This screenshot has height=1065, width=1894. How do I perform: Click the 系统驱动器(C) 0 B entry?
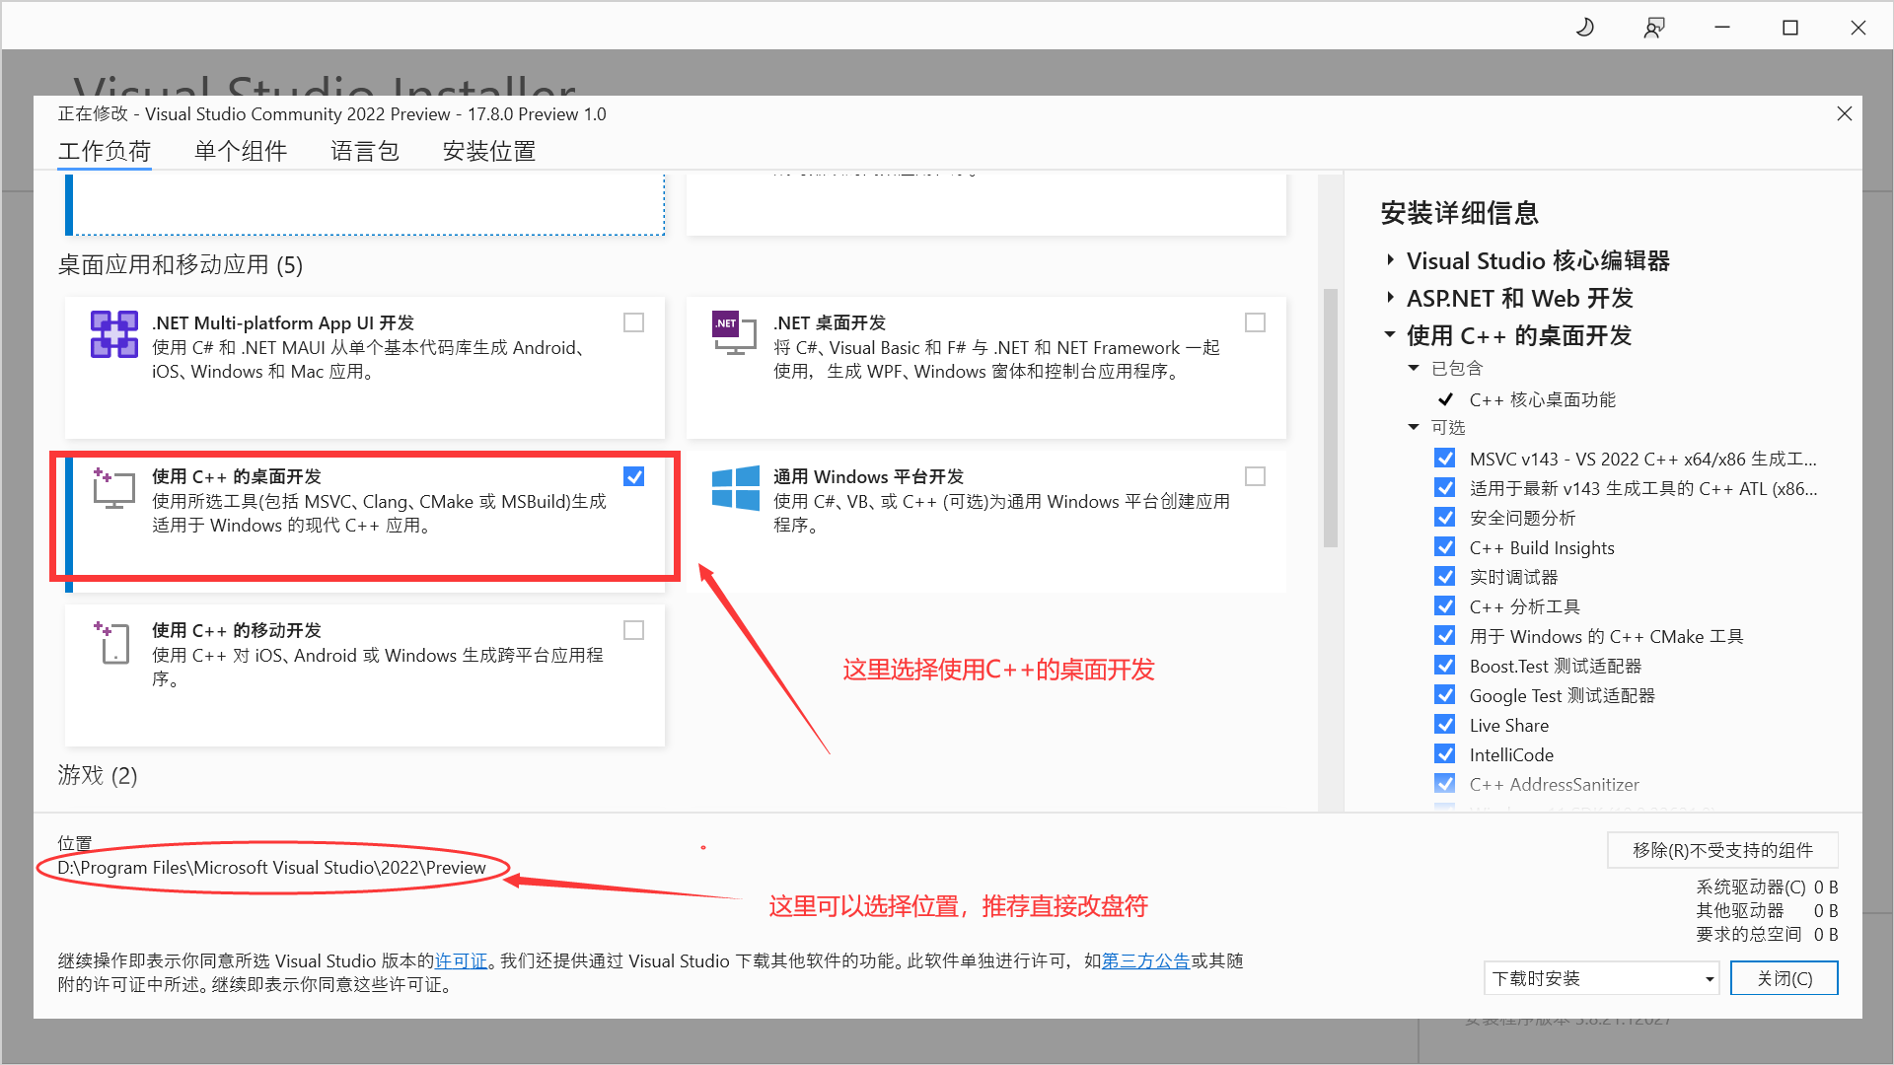click(x=1767, y=887)
